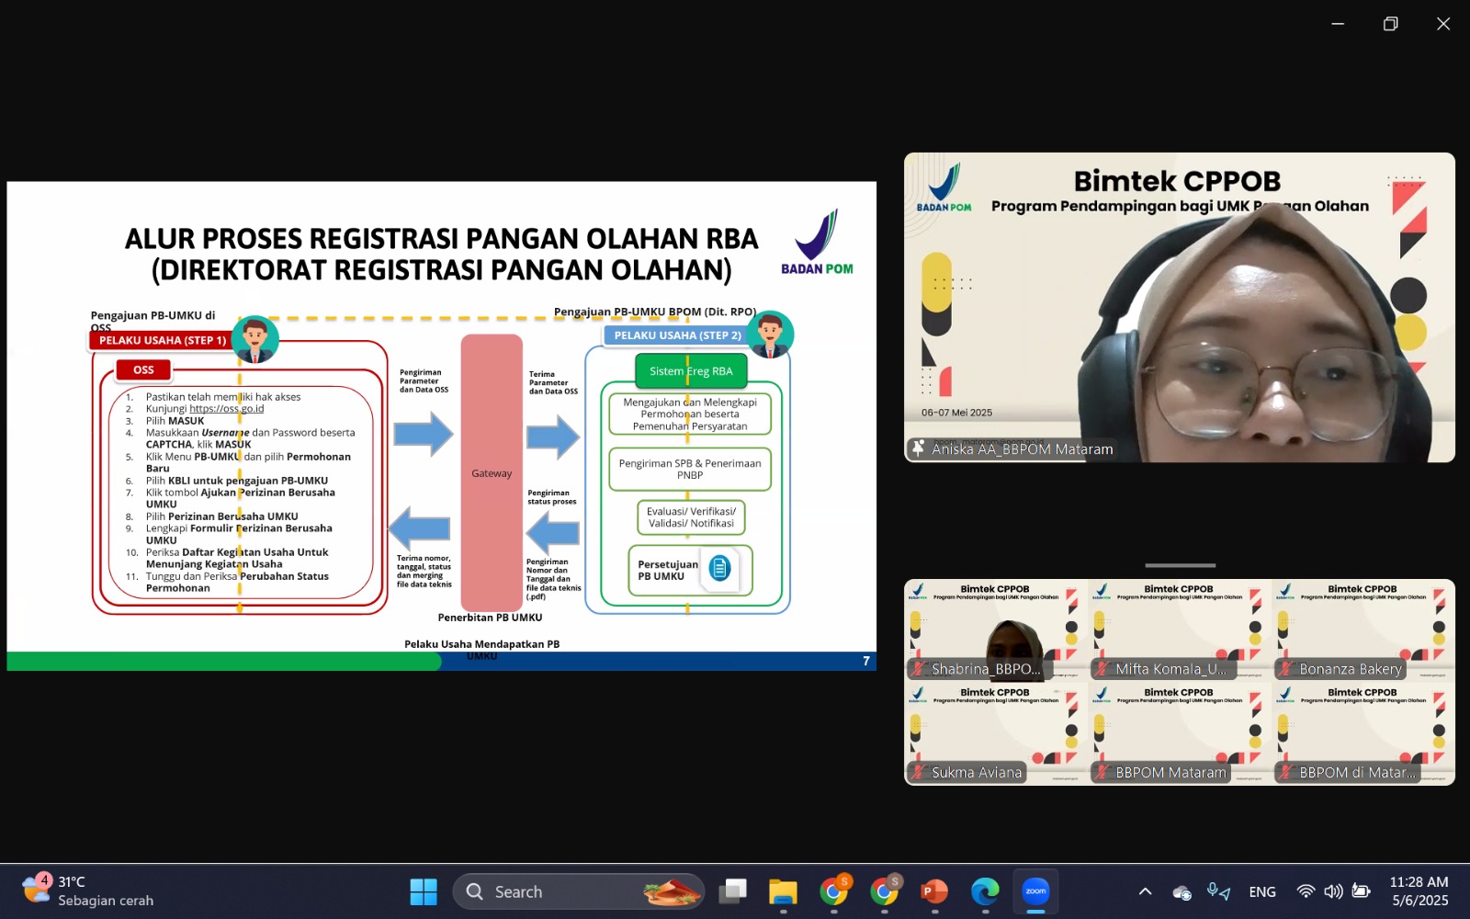1470x919 pixels.
Task: Click the Step 2 business person avatar
Action: (x=770, y=335)
